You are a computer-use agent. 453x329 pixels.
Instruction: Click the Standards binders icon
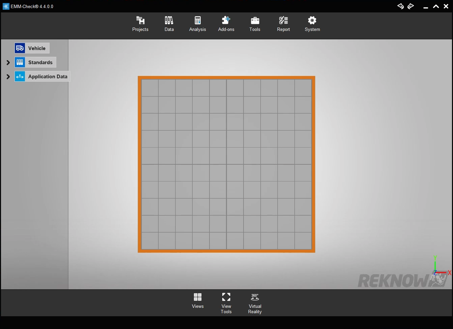click(20, 62)
